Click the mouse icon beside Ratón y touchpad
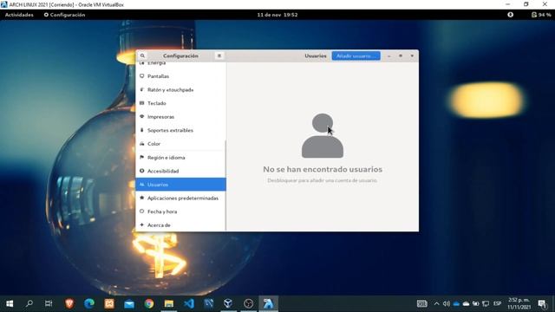 (x=142, y=89)
